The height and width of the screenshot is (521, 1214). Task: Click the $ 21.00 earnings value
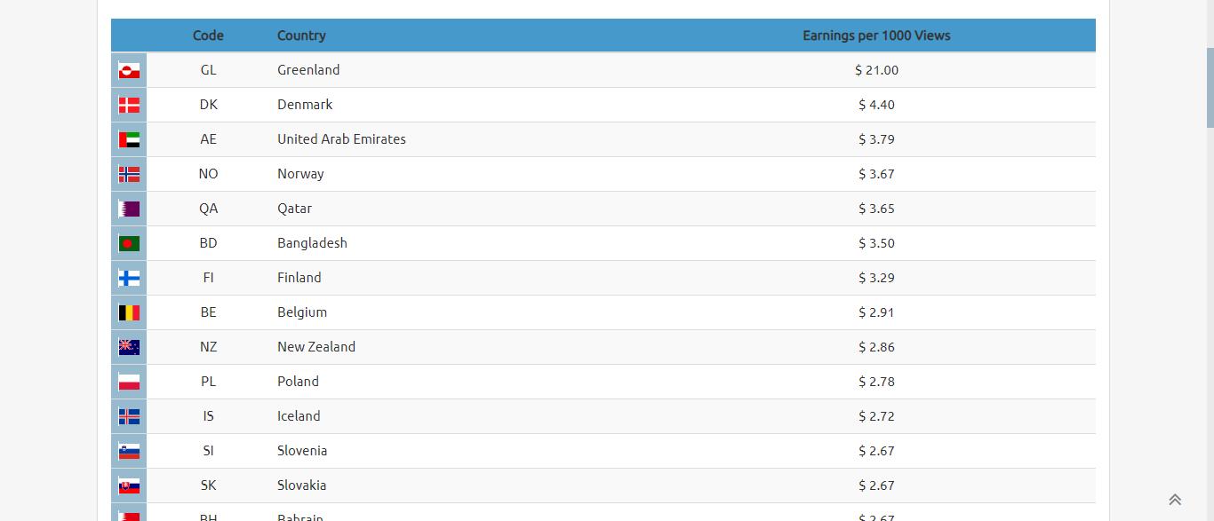(x=876, y=70)
